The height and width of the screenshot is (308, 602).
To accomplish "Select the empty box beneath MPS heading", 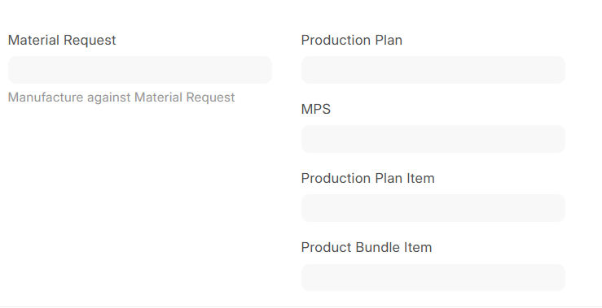I will (x=433, y=139).
